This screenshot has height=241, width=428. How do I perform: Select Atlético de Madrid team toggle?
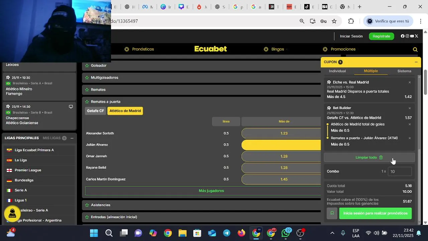[125, 111]
